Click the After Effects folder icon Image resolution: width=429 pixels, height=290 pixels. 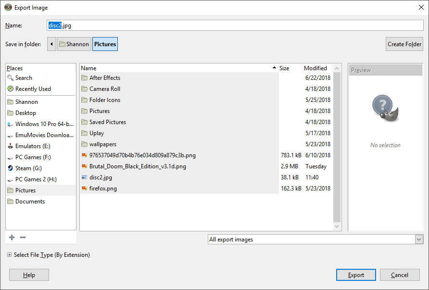pyautogui.click(x=84, y=78)
